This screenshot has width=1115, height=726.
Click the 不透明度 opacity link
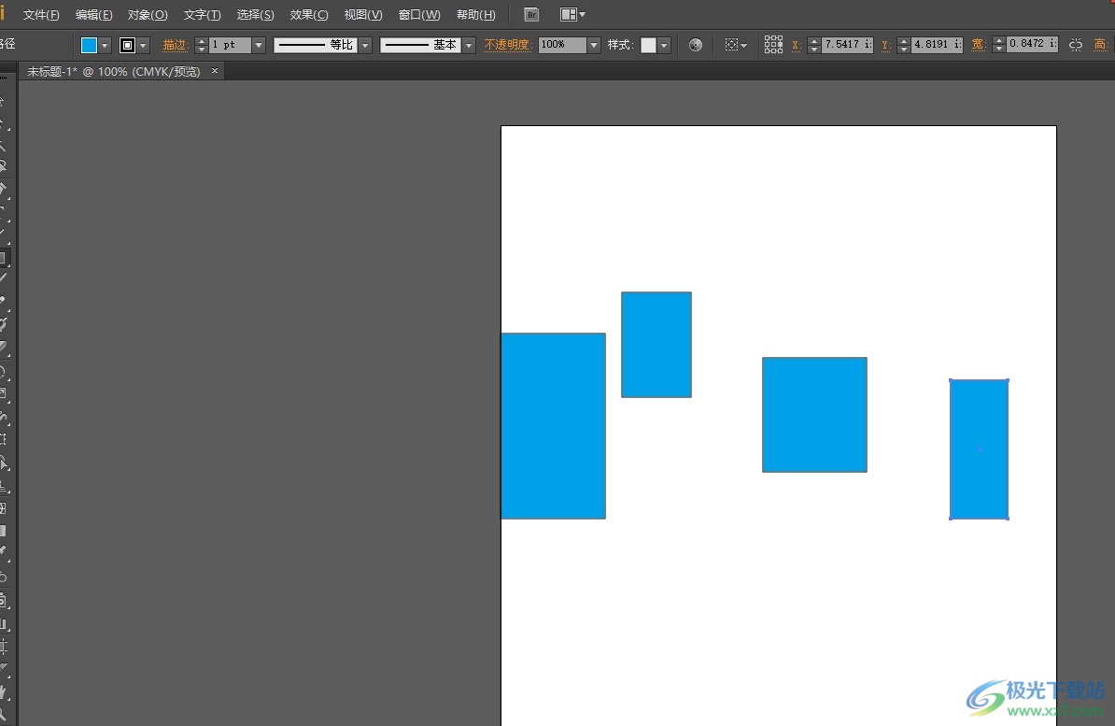tap(507, 45)
